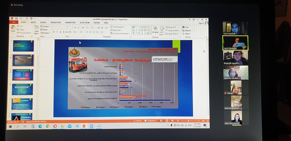
Task: Open the Align Text dropdown
Action: point(116,30)
